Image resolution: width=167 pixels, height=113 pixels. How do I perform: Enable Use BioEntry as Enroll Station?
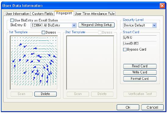(12, 20)
